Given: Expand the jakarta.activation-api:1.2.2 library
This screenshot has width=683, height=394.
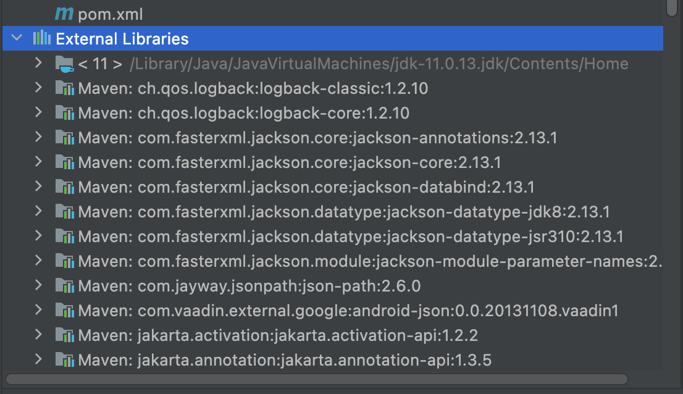Looking at the screenshot, I should 38,334.
